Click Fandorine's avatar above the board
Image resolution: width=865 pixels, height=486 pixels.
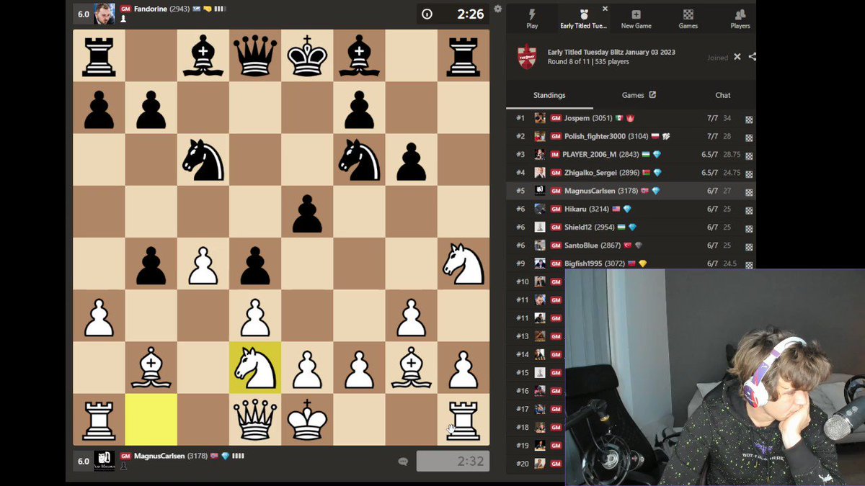click(x=105, y=13)
